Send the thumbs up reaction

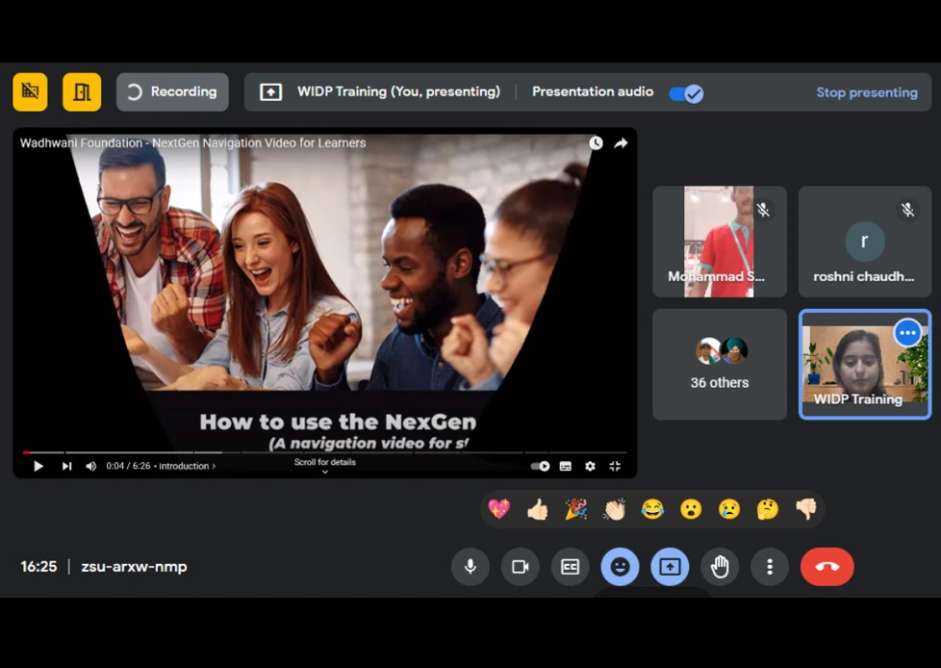pyautogui.click(x=537, y=509)
